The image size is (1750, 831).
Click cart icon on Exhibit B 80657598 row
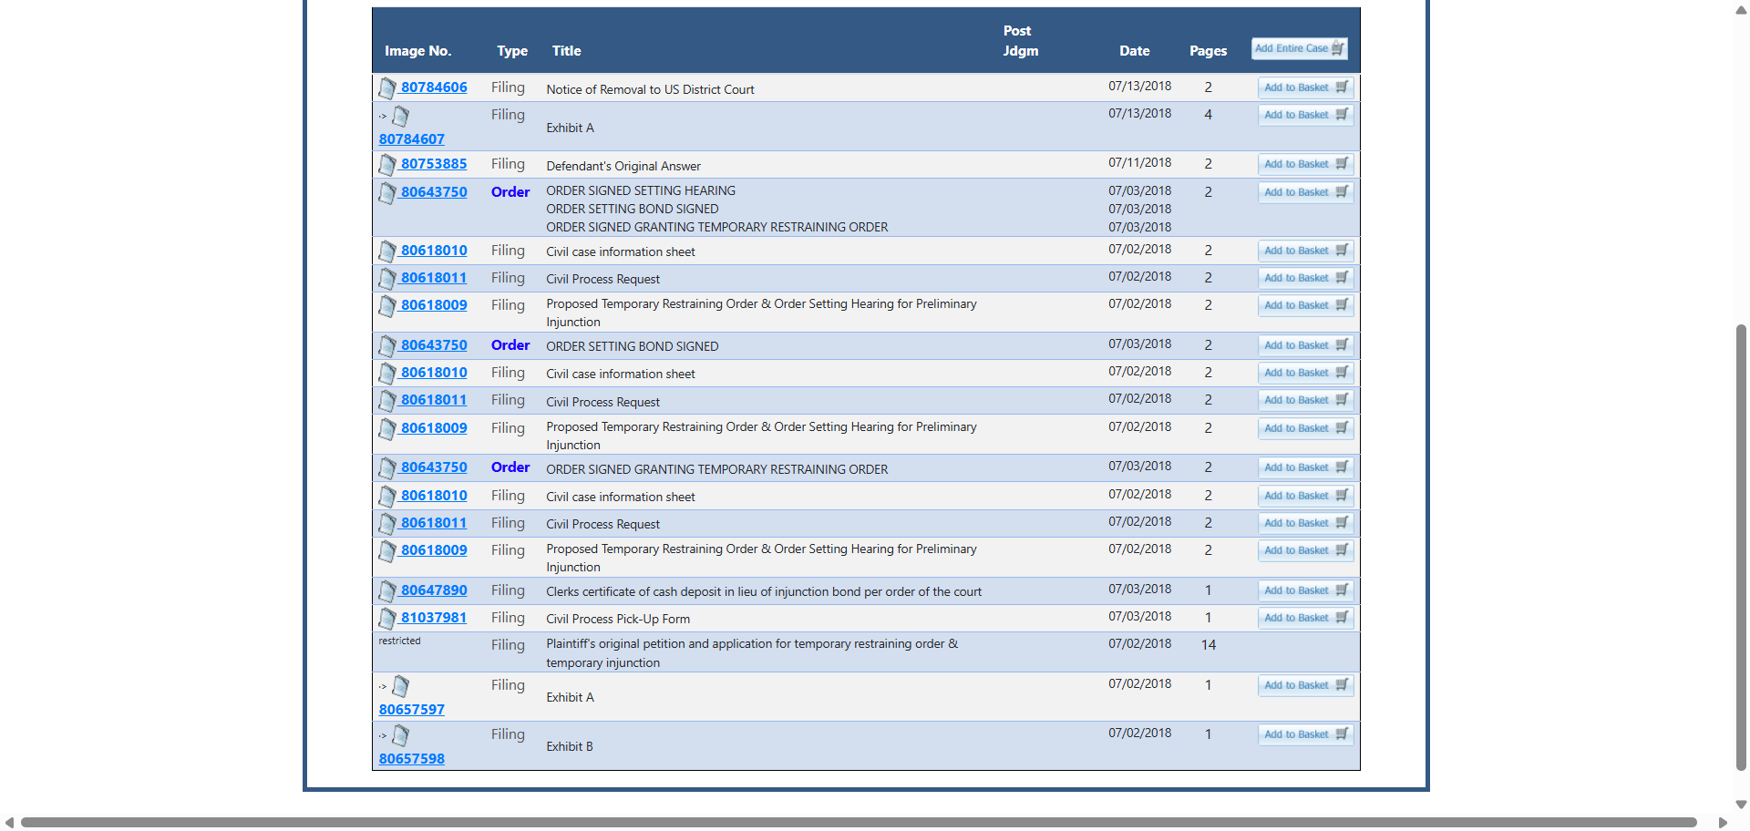click(1342, 734)
